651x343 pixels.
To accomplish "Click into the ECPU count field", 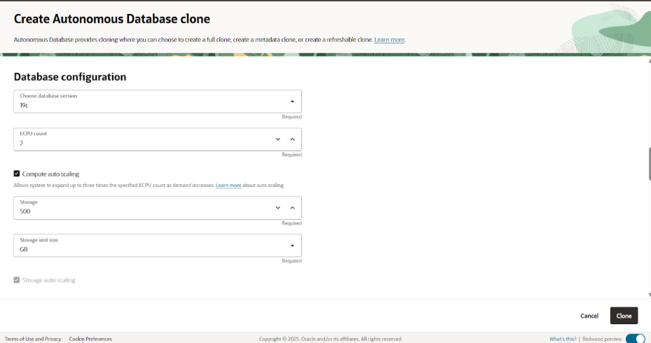I will point(140,142).
